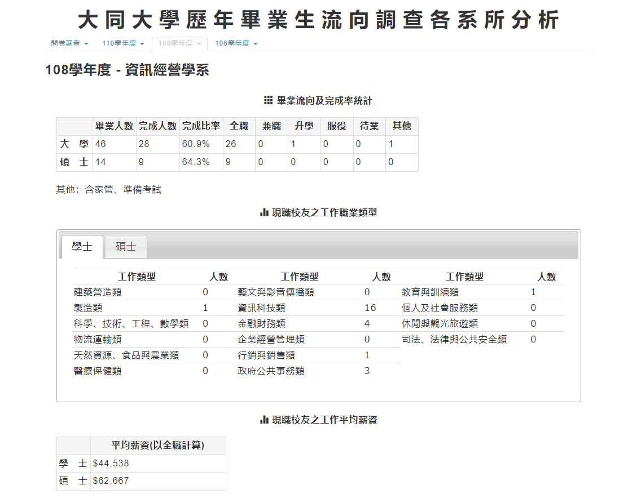The image size is (637, 503).
Task: Click the 16 count for 資訊科技類
Action: point(370,308)
